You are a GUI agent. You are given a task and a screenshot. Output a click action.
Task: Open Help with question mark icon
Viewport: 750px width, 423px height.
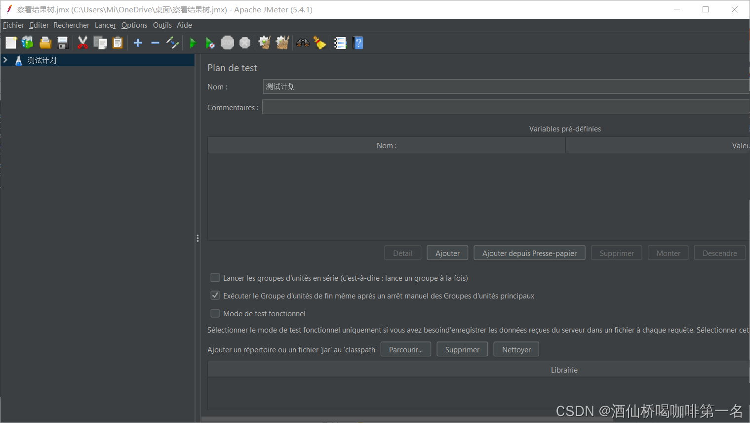coord(358,43)
